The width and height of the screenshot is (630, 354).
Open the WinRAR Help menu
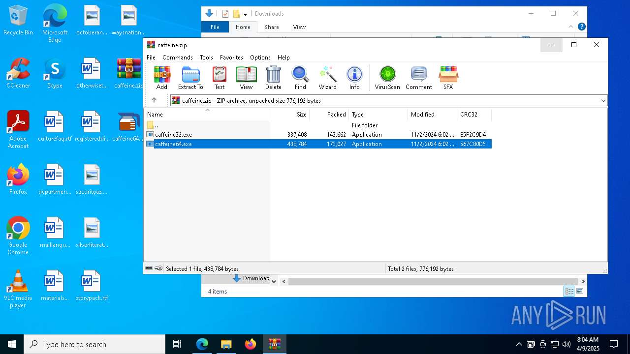283,57
